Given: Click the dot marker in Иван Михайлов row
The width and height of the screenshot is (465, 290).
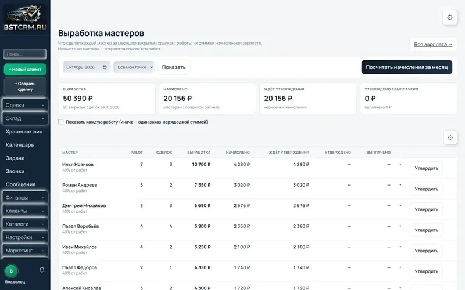Looking at the screenshot, I should 400,247.
